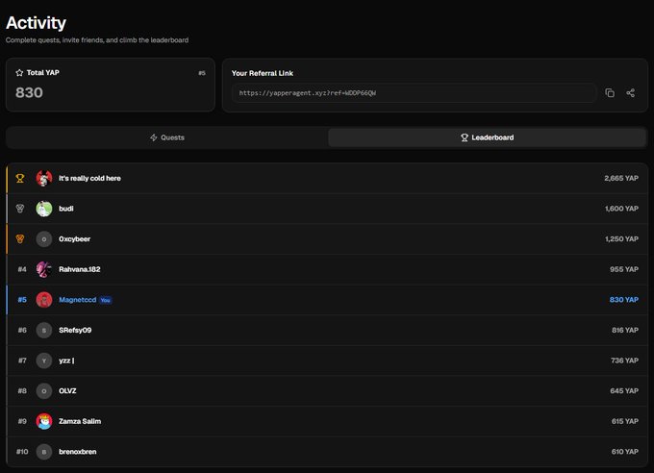
Task: Click the 'Total YAP' label
Action: point(43,72)
